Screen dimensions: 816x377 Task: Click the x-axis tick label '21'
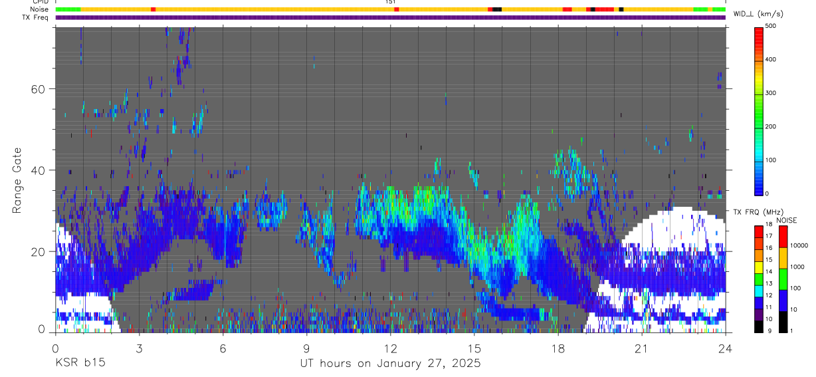click(642, 347)
